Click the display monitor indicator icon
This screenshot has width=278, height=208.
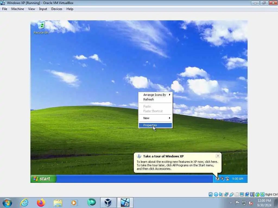point(242,194)
